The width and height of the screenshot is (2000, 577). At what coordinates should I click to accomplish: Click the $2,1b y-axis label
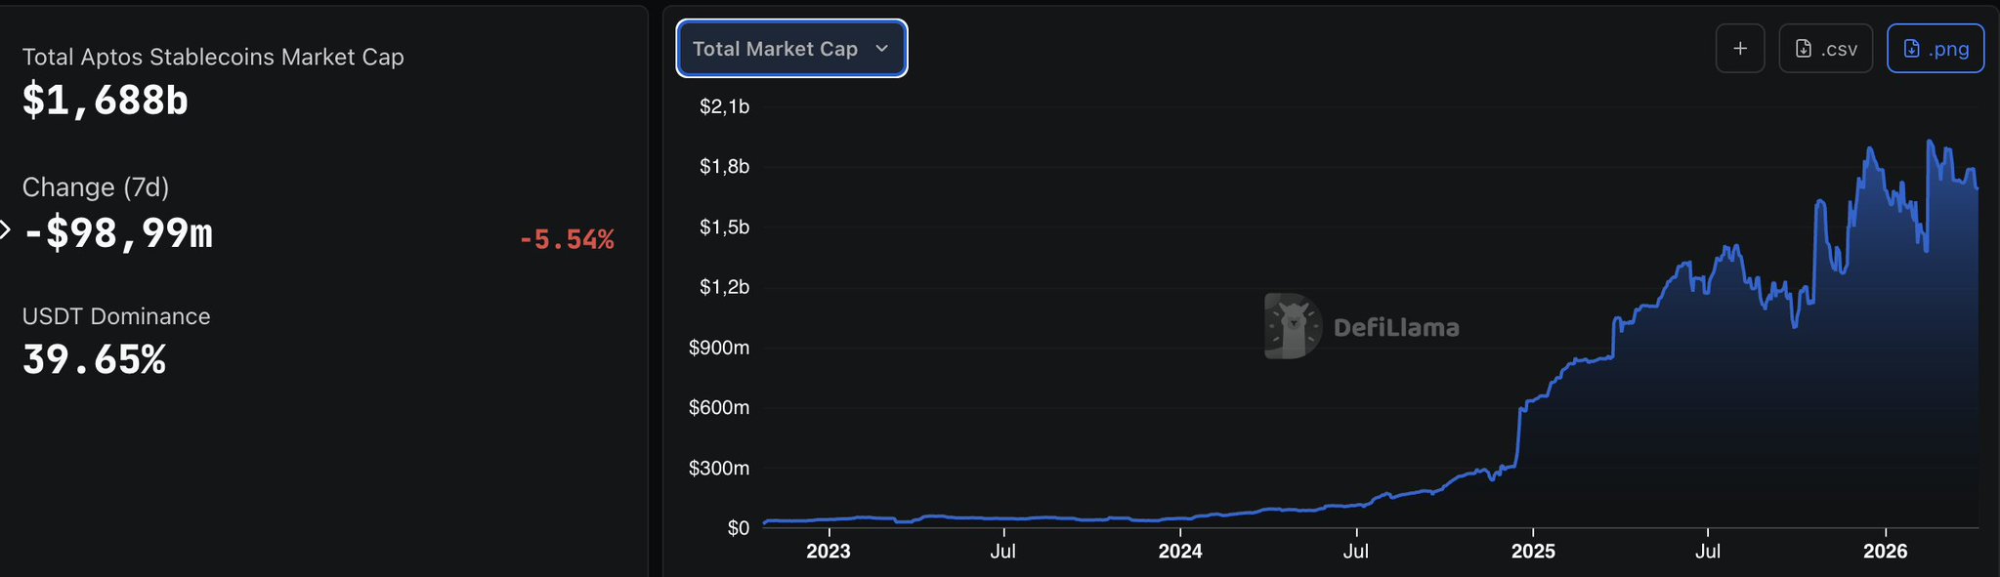pyautogui.click(x=724, y=106)
